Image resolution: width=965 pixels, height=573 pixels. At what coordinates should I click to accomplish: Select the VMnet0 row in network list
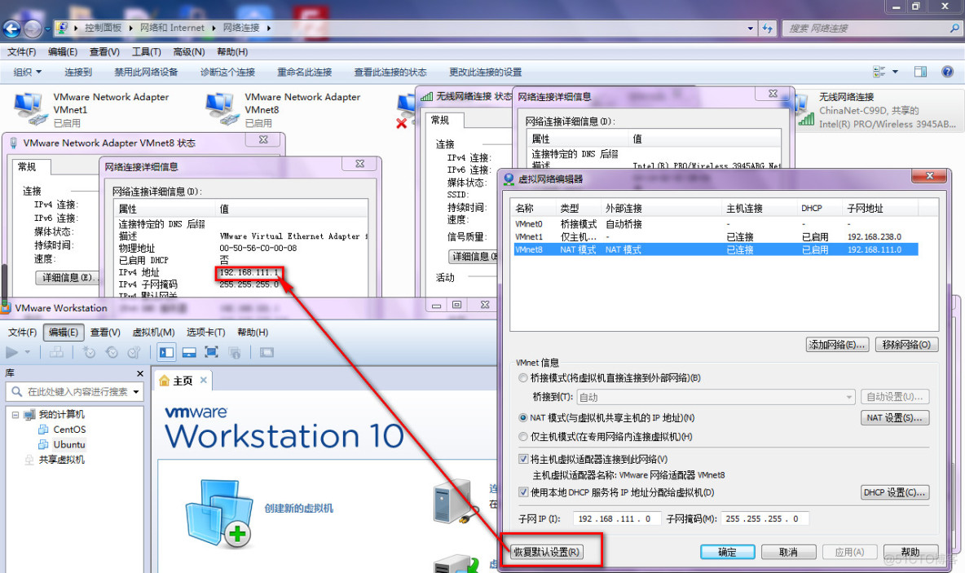click(715, 224)
